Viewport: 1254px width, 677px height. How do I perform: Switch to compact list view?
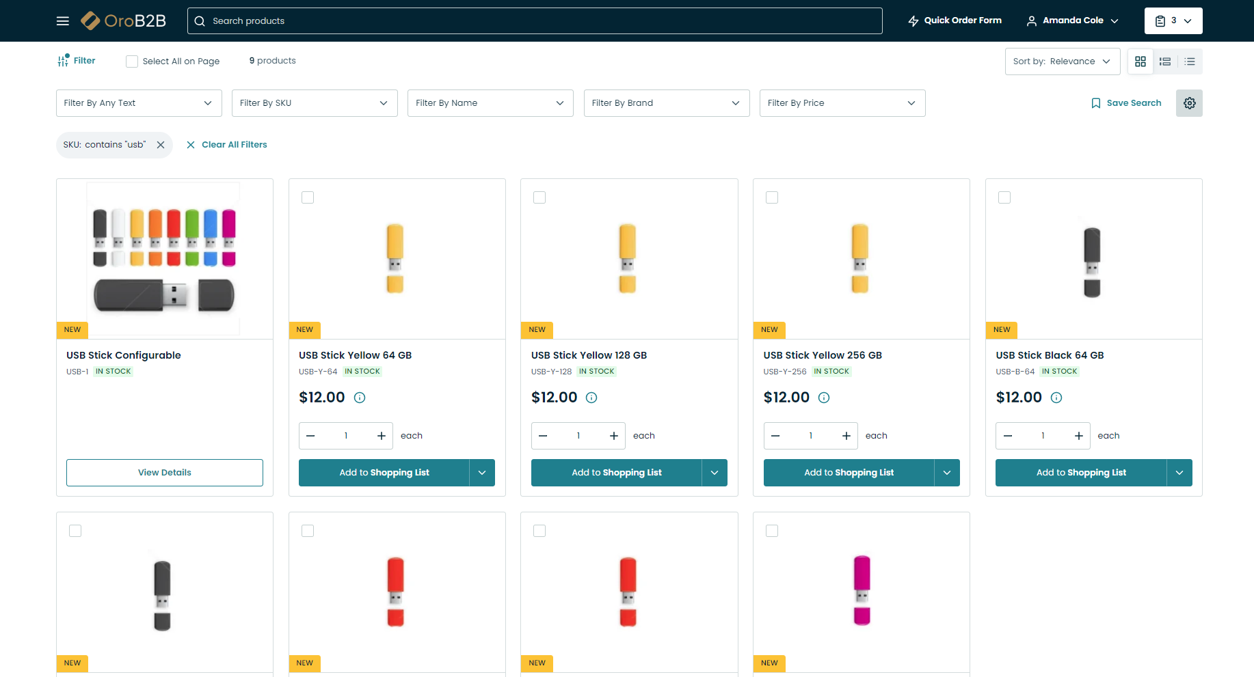tap(1190, 61)
